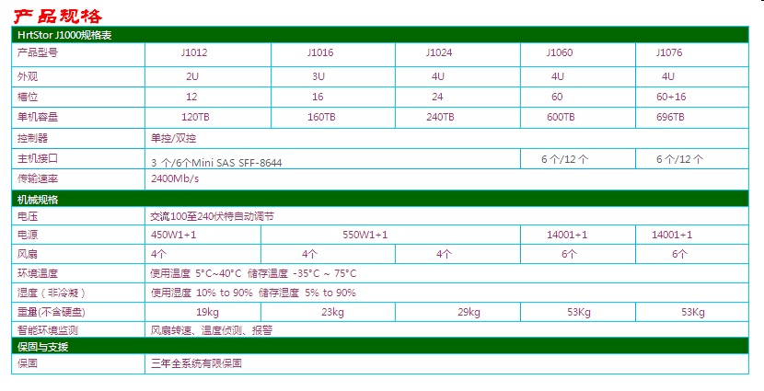The height and width of the screenshot is (391, 764).
Task: Select the 120TB capacity value
Action: pos(195,117)
